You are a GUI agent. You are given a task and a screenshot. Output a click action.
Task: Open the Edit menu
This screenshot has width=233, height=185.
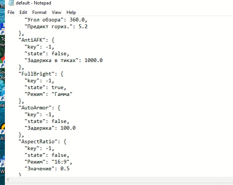[x=23, y=12]
